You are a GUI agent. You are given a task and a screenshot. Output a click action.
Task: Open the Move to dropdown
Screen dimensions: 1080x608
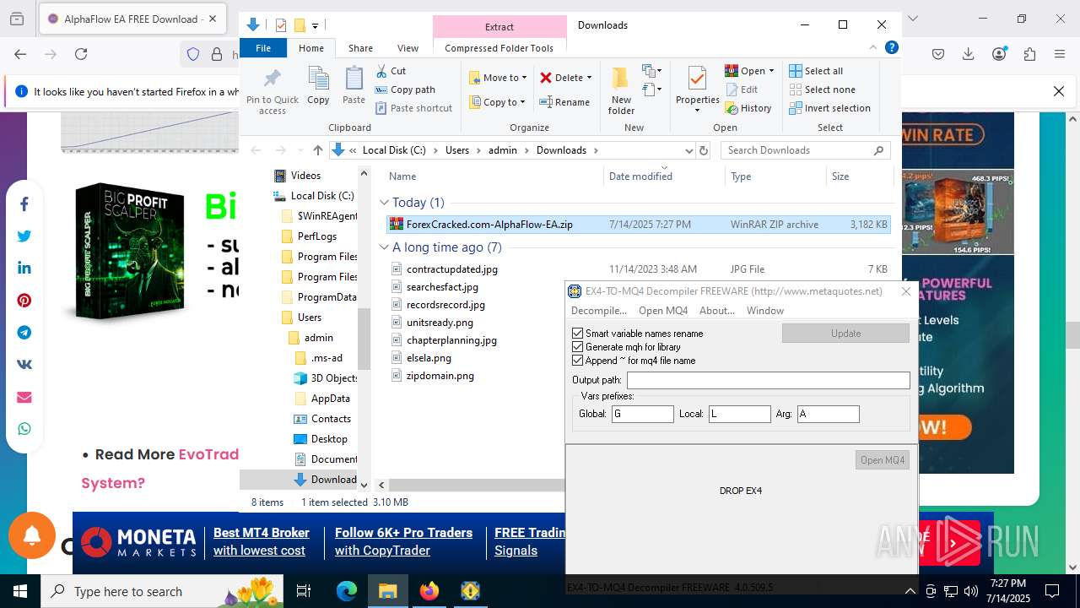[x=498, y=78]
